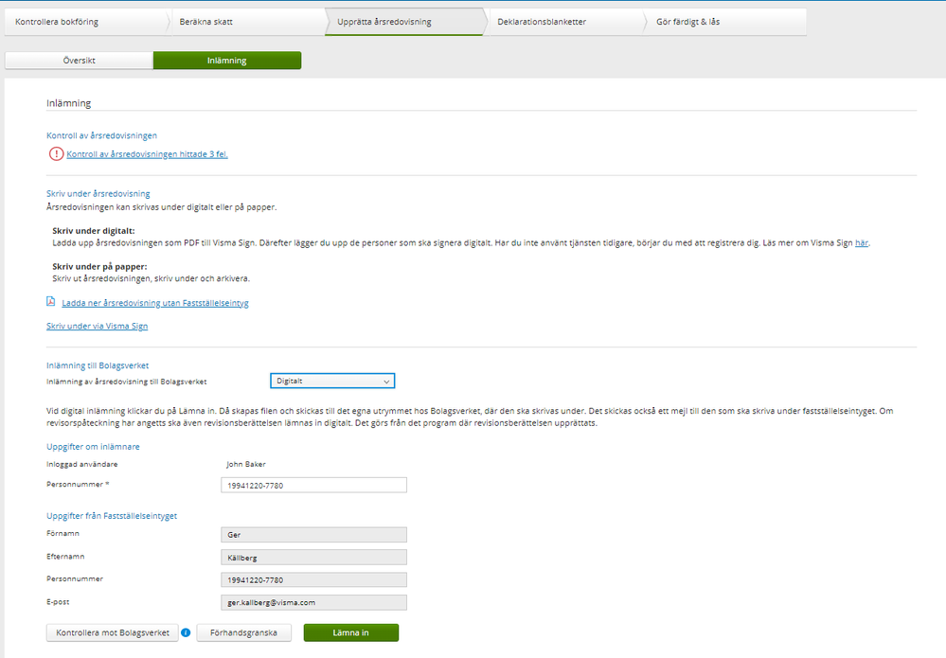946x658 pixels.
Task: Click the E-post field with ger.kallberg@visma.com
Action: click(x=312, y=602)
